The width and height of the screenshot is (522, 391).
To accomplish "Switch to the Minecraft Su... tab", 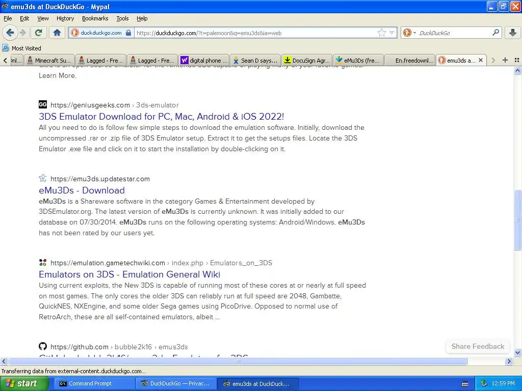I will [x=49, y=61].
